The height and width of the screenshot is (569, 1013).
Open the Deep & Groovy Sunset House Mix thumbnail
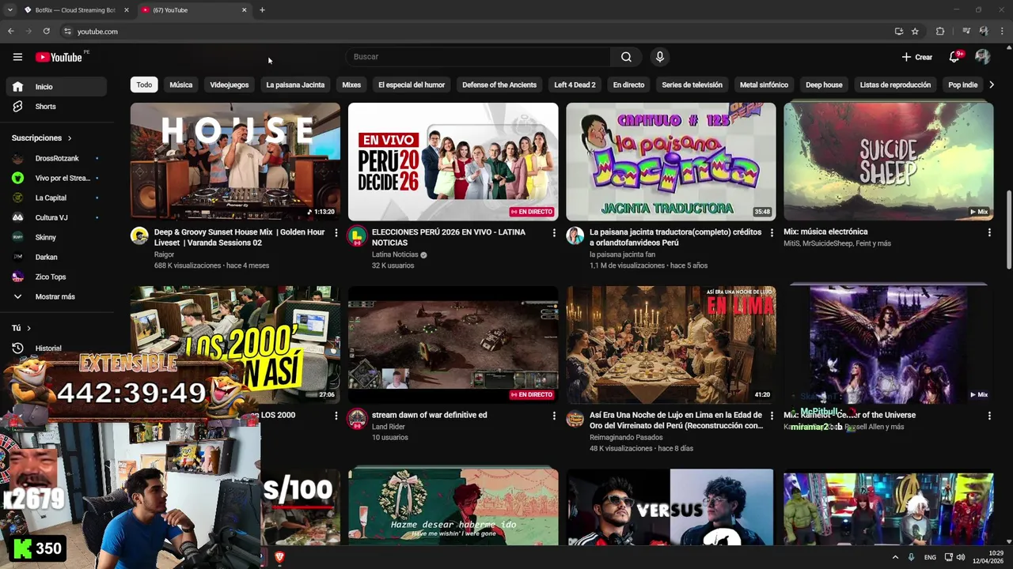235,161
